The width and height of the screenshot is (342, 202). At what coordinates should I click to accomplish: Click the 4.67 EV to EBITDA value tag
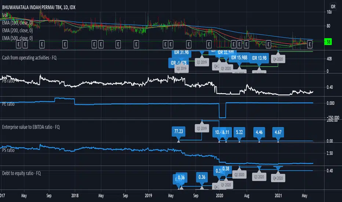click(x=278, y=132)
